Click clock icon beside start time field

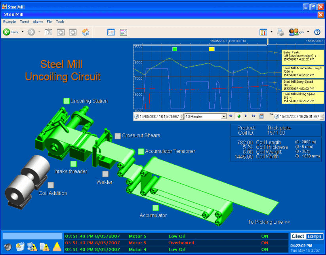click(x=136, y=116)
